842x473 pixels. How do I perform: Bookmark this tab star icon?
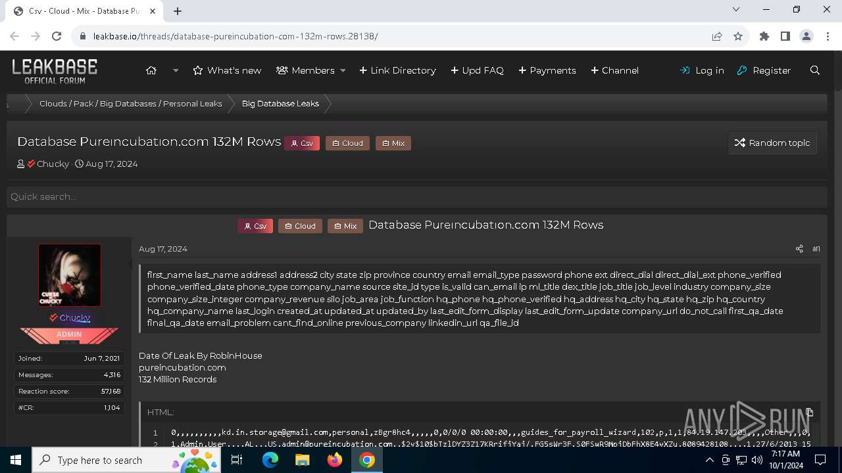738,36
